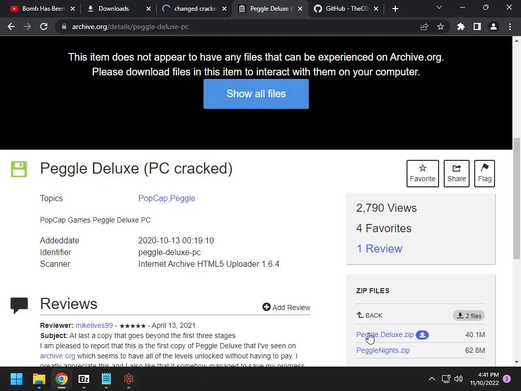
Task: Click the Internet Archive HTML5 Uploader 1.6.4 value
Action: click(x=209, y=264)
